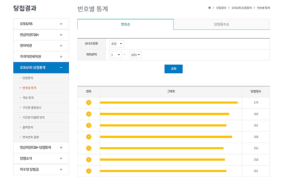Open 색상 통계 submenu item
This screenshot has height=177, width=282.
[x=28, y=97]
